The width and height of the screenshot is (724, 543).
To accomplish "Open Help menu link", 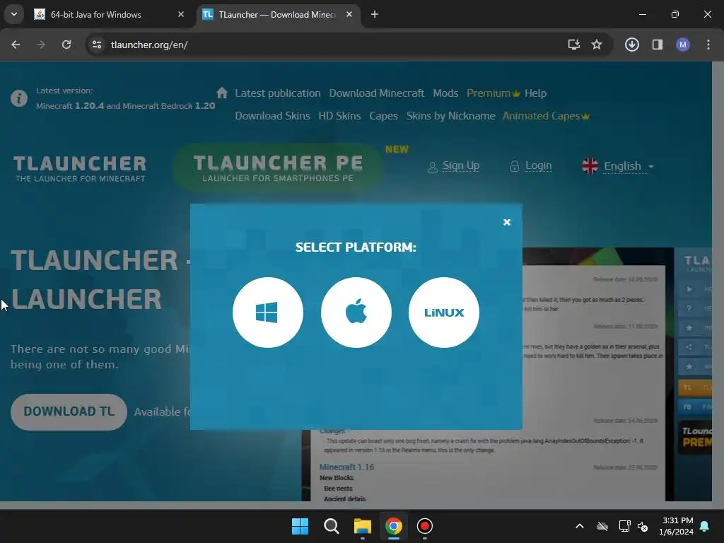I will (x=536, y=93).
